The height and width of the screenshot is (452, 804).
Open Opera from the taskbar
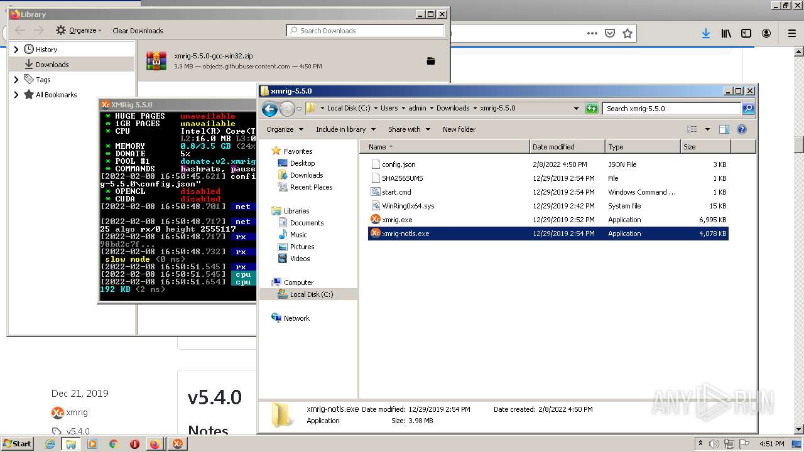[x=134, y=444]
